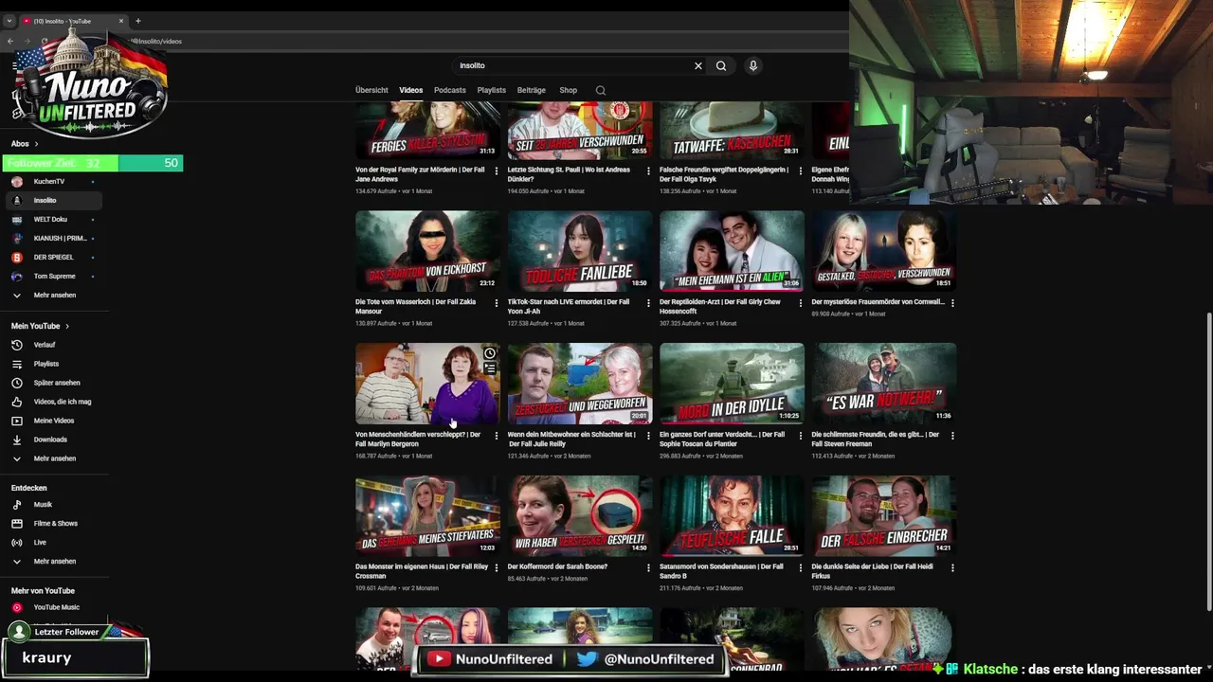Play Der falsche Einbrecher thumbnail
The height and width of the screenshot is (682, 1213).
(884, 516)
